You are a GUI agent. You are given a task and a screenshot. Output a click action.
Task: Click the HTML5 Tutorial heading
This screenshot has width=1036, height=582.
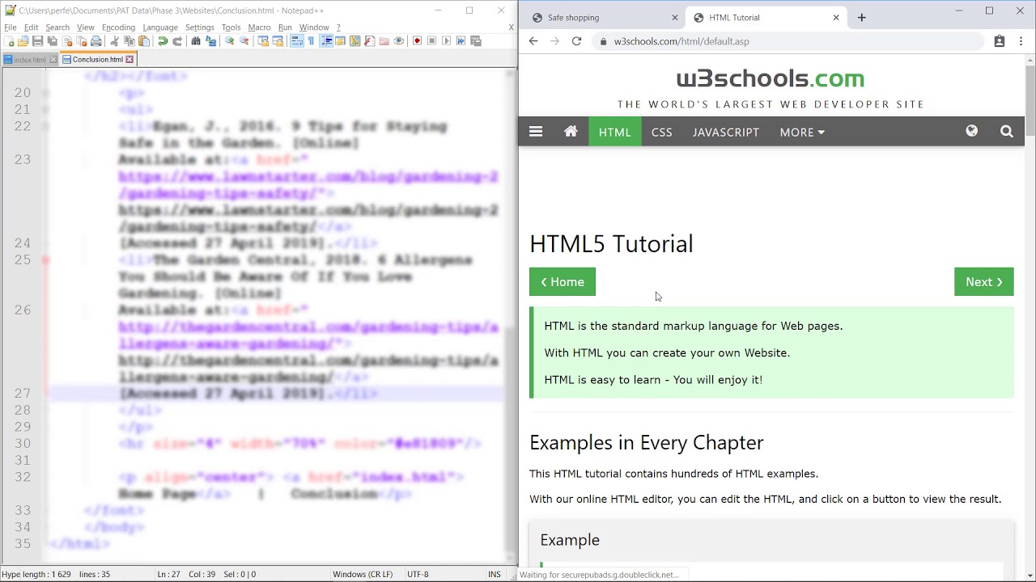coord(611,244)
